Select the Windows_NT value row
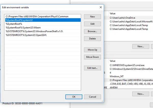Screen dimensions: 153x108 (117, 76)
